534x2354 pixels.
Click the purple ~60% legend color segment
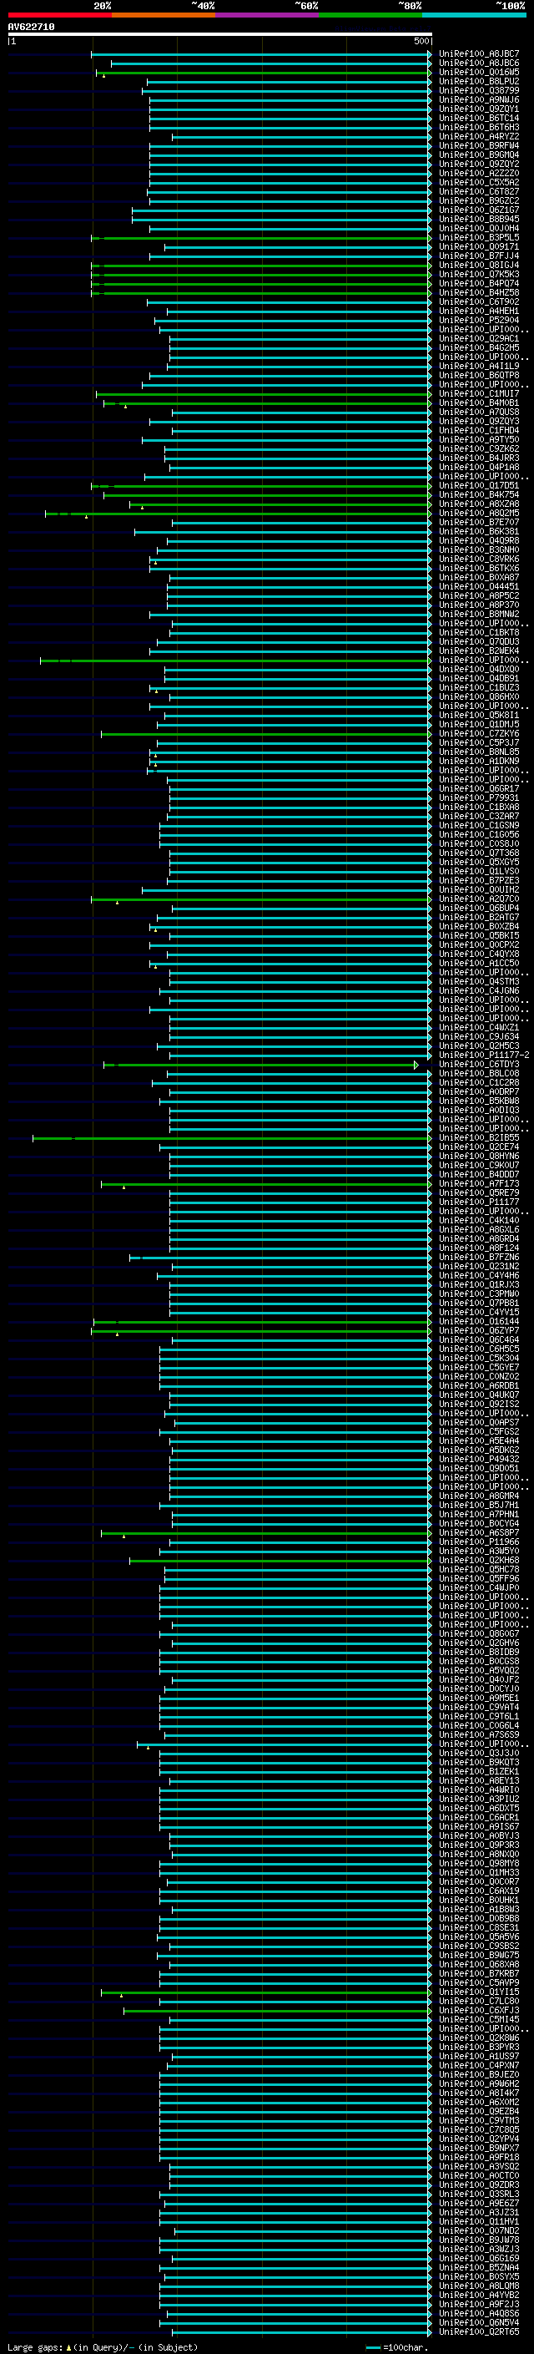pyautogui.click(x=266, y=15)
